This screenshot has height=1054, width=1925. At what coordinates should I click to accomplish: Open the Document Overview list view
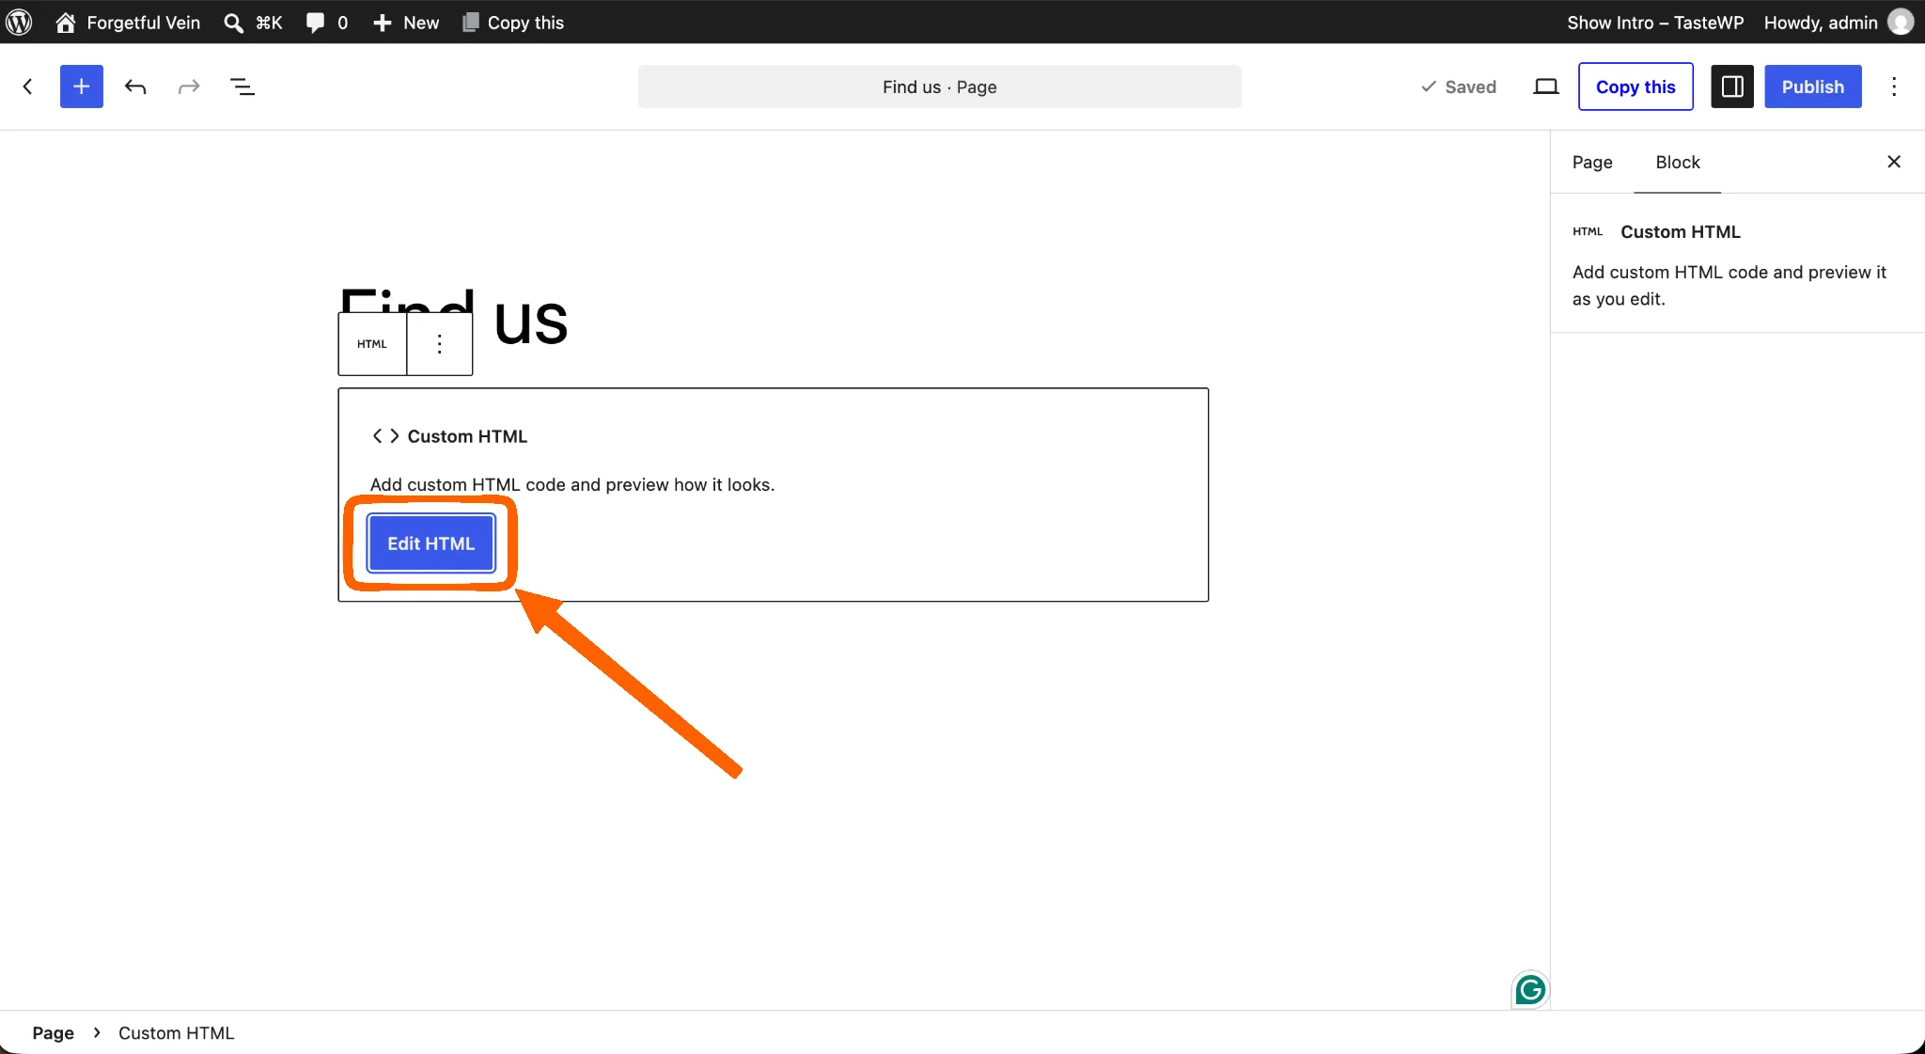coord(243,87)
